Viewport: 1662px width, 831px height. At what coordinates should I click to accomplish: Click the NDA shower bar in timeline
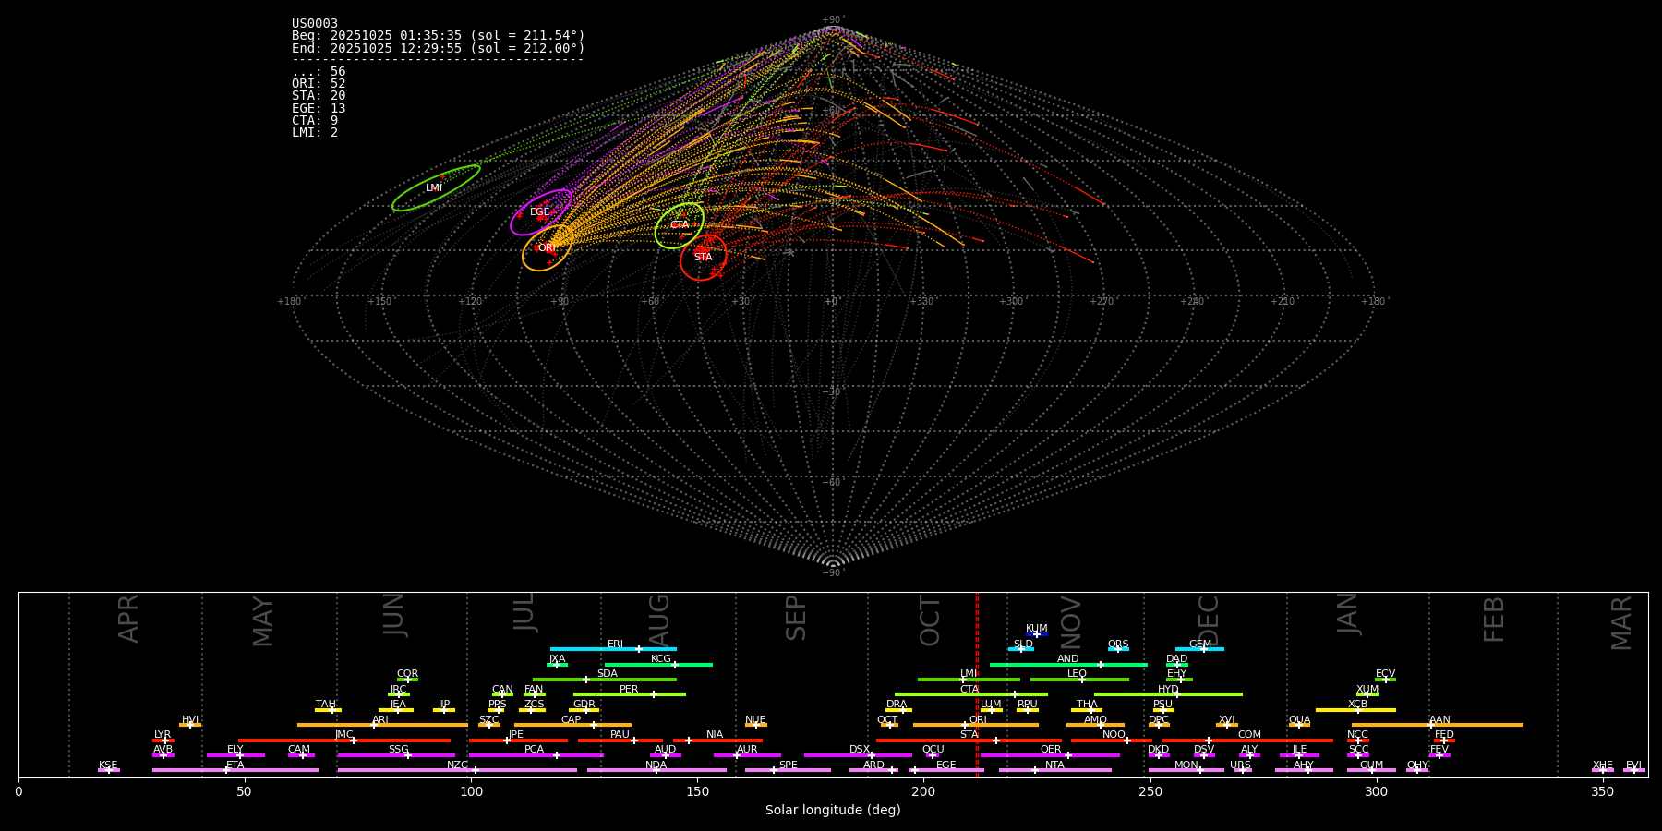tap(656, 770)
